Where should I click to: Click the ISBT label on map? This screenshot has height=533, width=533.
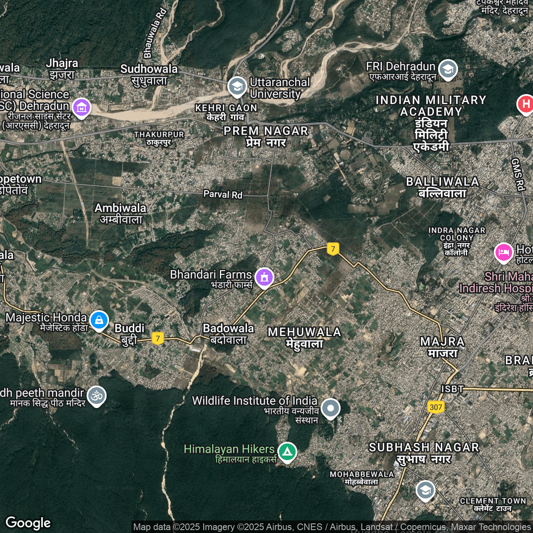click(452, 389)
